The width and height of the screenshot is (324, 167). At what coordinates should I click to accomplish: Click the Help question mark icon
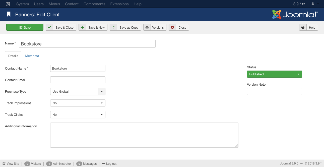pyautogui.click(x=303, y=27)
